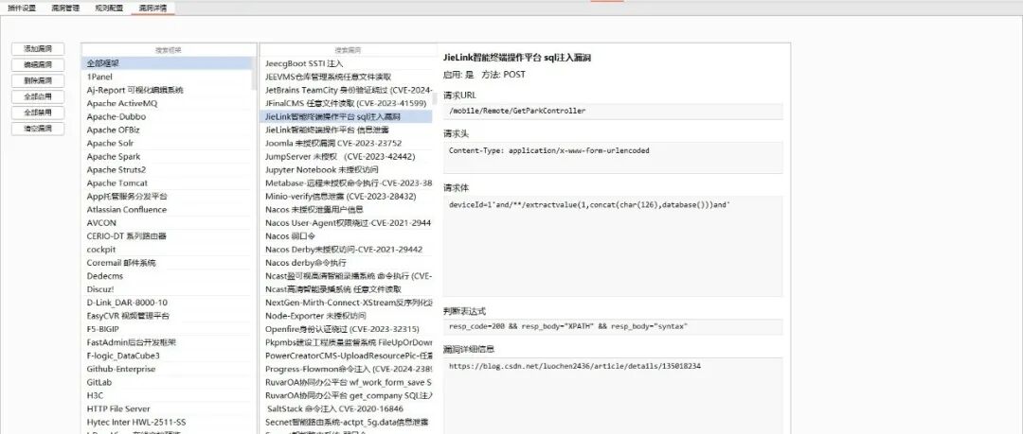Open Joomla 未授权漏洞 CVE-2023-23752
Viewport: 1023px width, 434px height.
[347, 144]
